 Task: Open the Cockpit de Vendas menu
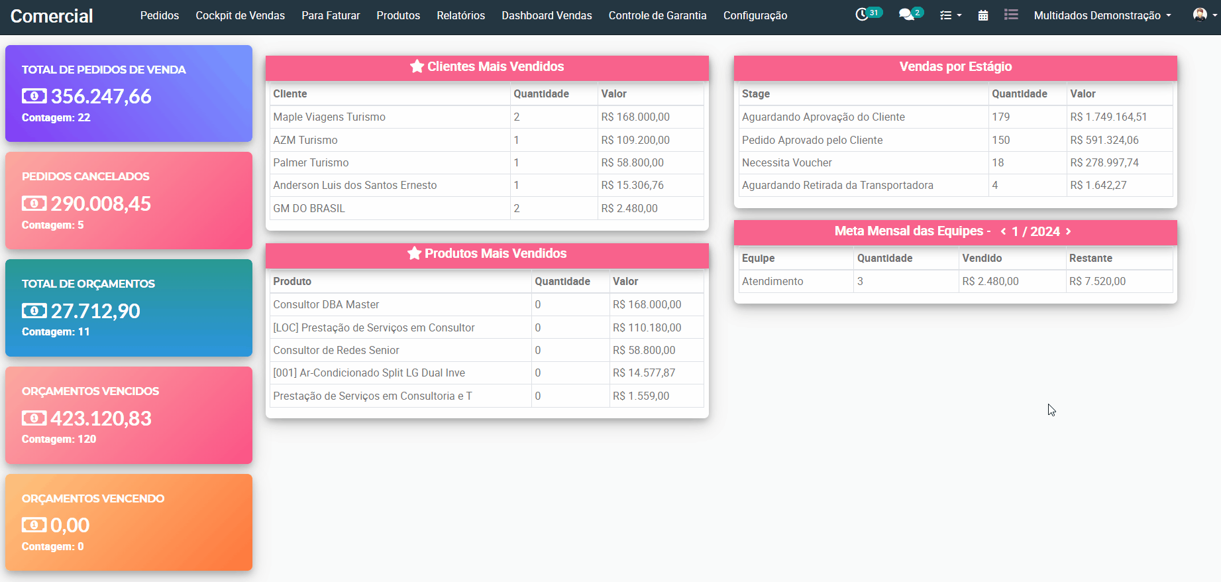pos(240,15)
